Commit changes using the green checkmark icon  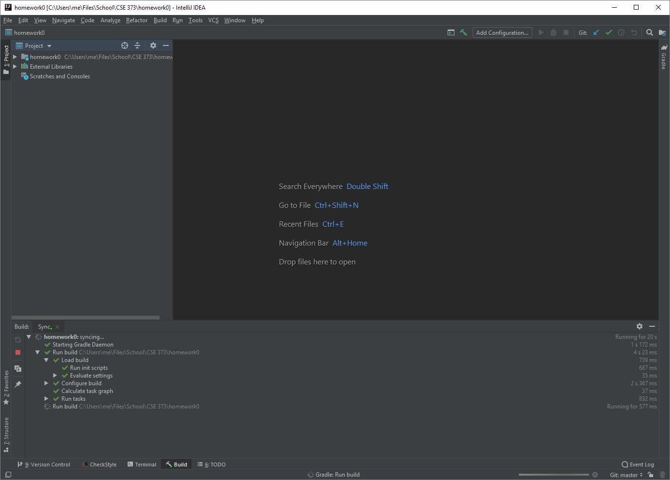coord(609,32)
